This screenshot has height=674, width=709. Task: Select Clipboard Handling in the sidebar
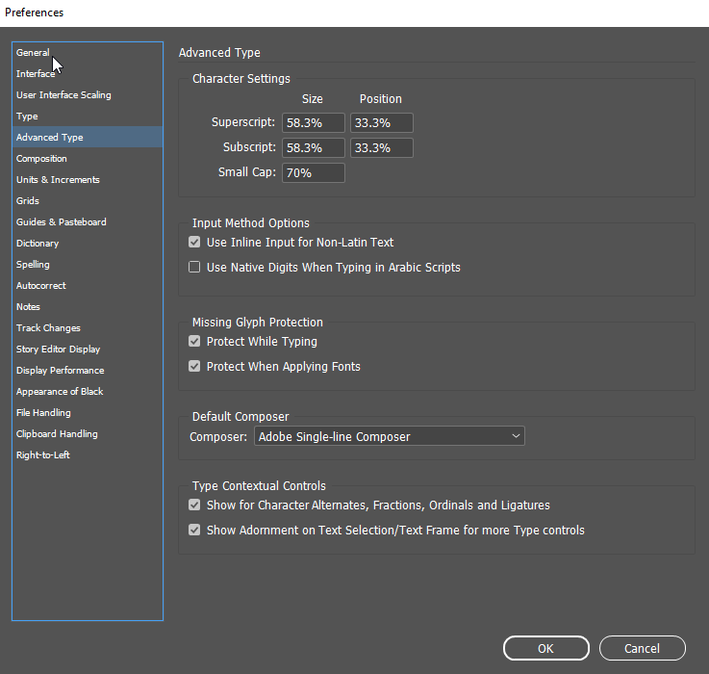point(57,434)
